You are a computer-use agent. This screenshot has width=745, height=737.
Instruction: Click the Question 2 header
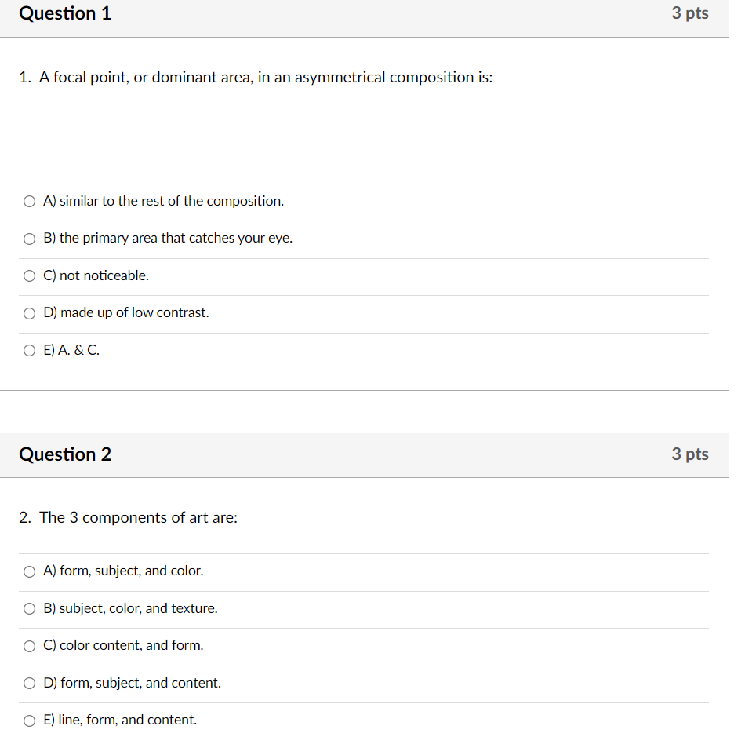click(64, 454)
